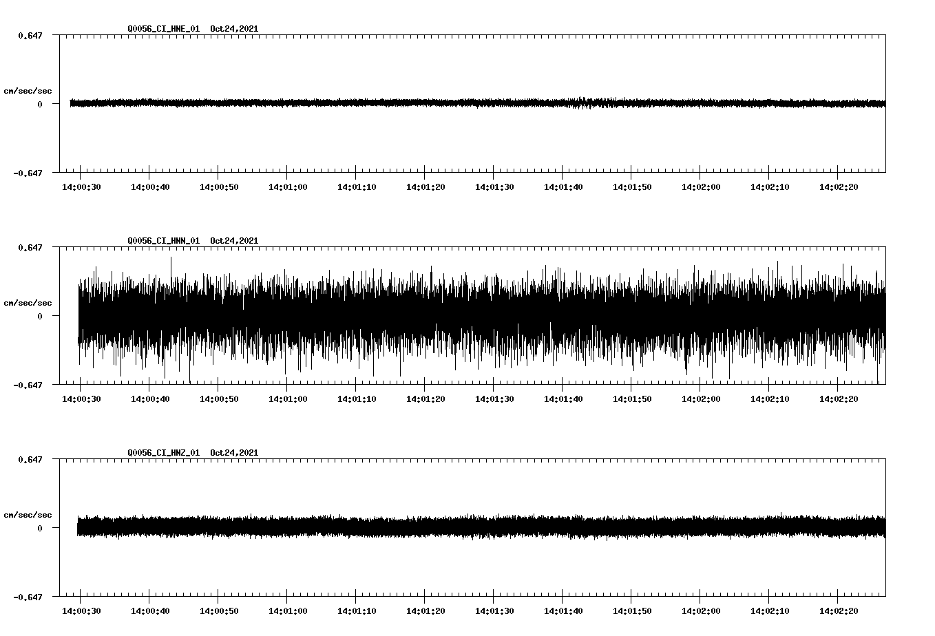This screenshot has height=636, width=935.
Task: Select the Oct24,2021 date on the HNN plot
Action: pyautogui.click(x=235, y=241)
